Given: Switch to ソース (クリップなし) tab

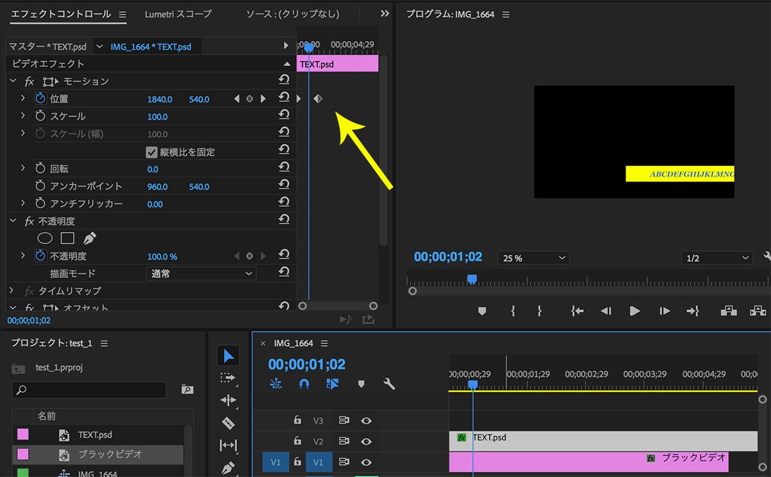Looking at the screenshot, I should [x=293, y=13].
